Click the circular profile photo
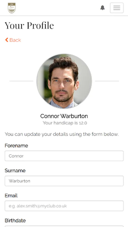 64,81
